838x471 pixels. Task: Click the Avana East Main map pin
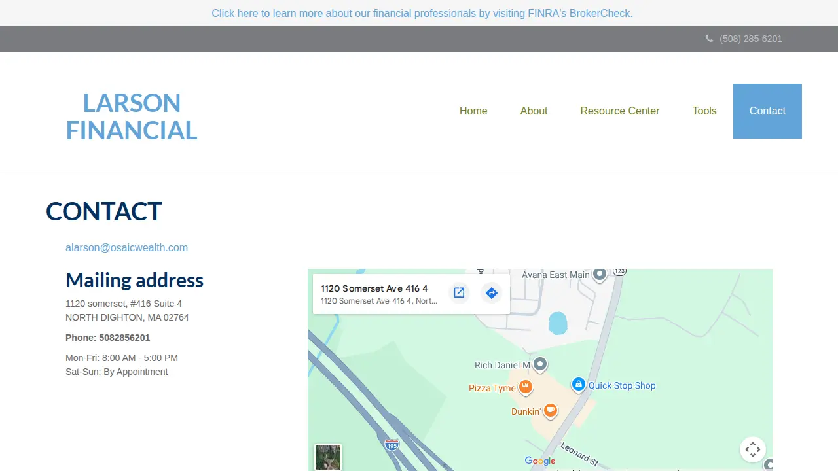(x=600, y=274)
